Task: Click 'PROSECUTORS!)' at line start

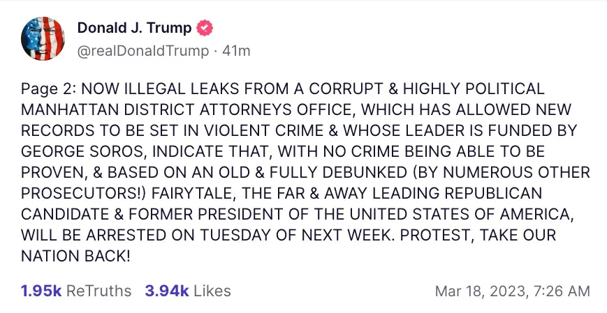Action: point(84,193)
